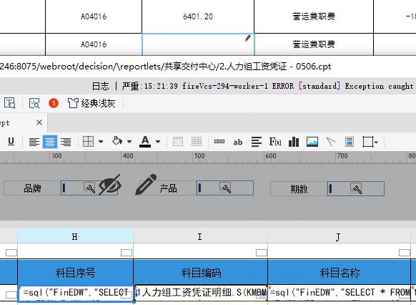Select 经典浅灰 theme button
This screenshot has height=305, width=416.
pos(91,103)
